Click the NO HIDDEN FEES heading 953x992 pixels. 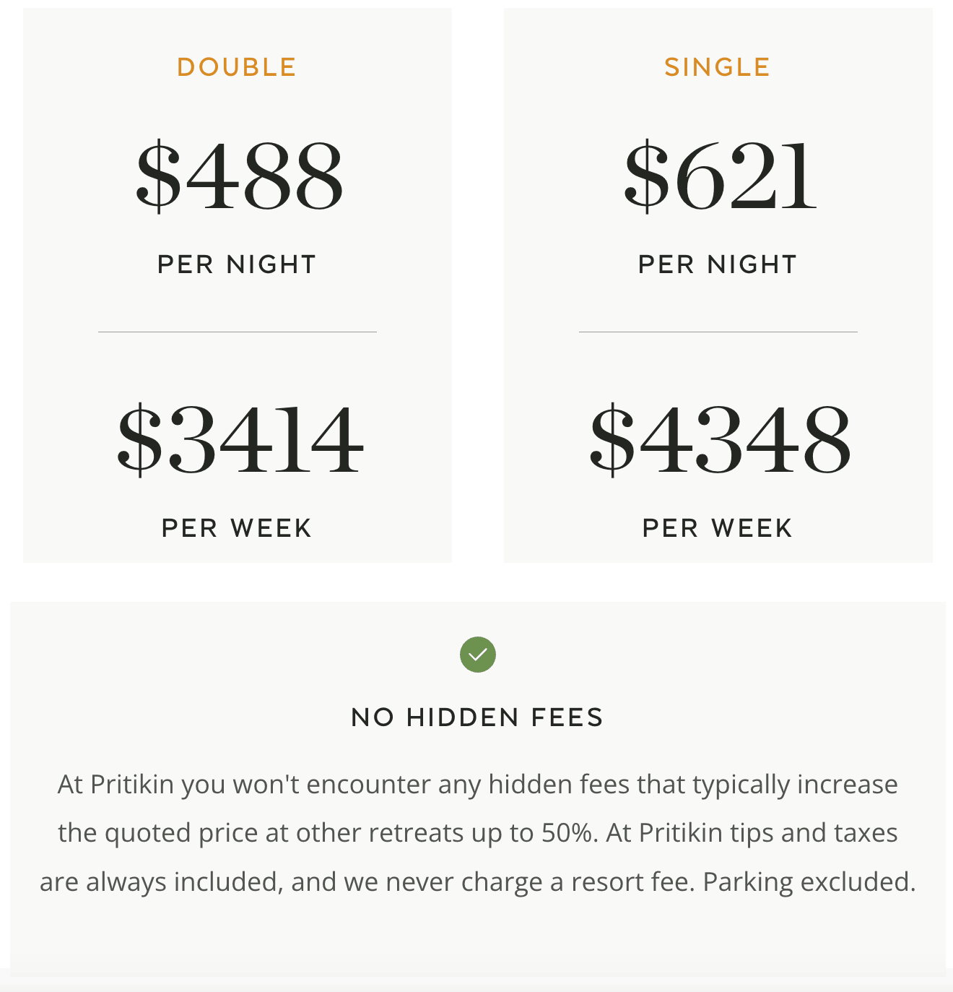(477, 717)
